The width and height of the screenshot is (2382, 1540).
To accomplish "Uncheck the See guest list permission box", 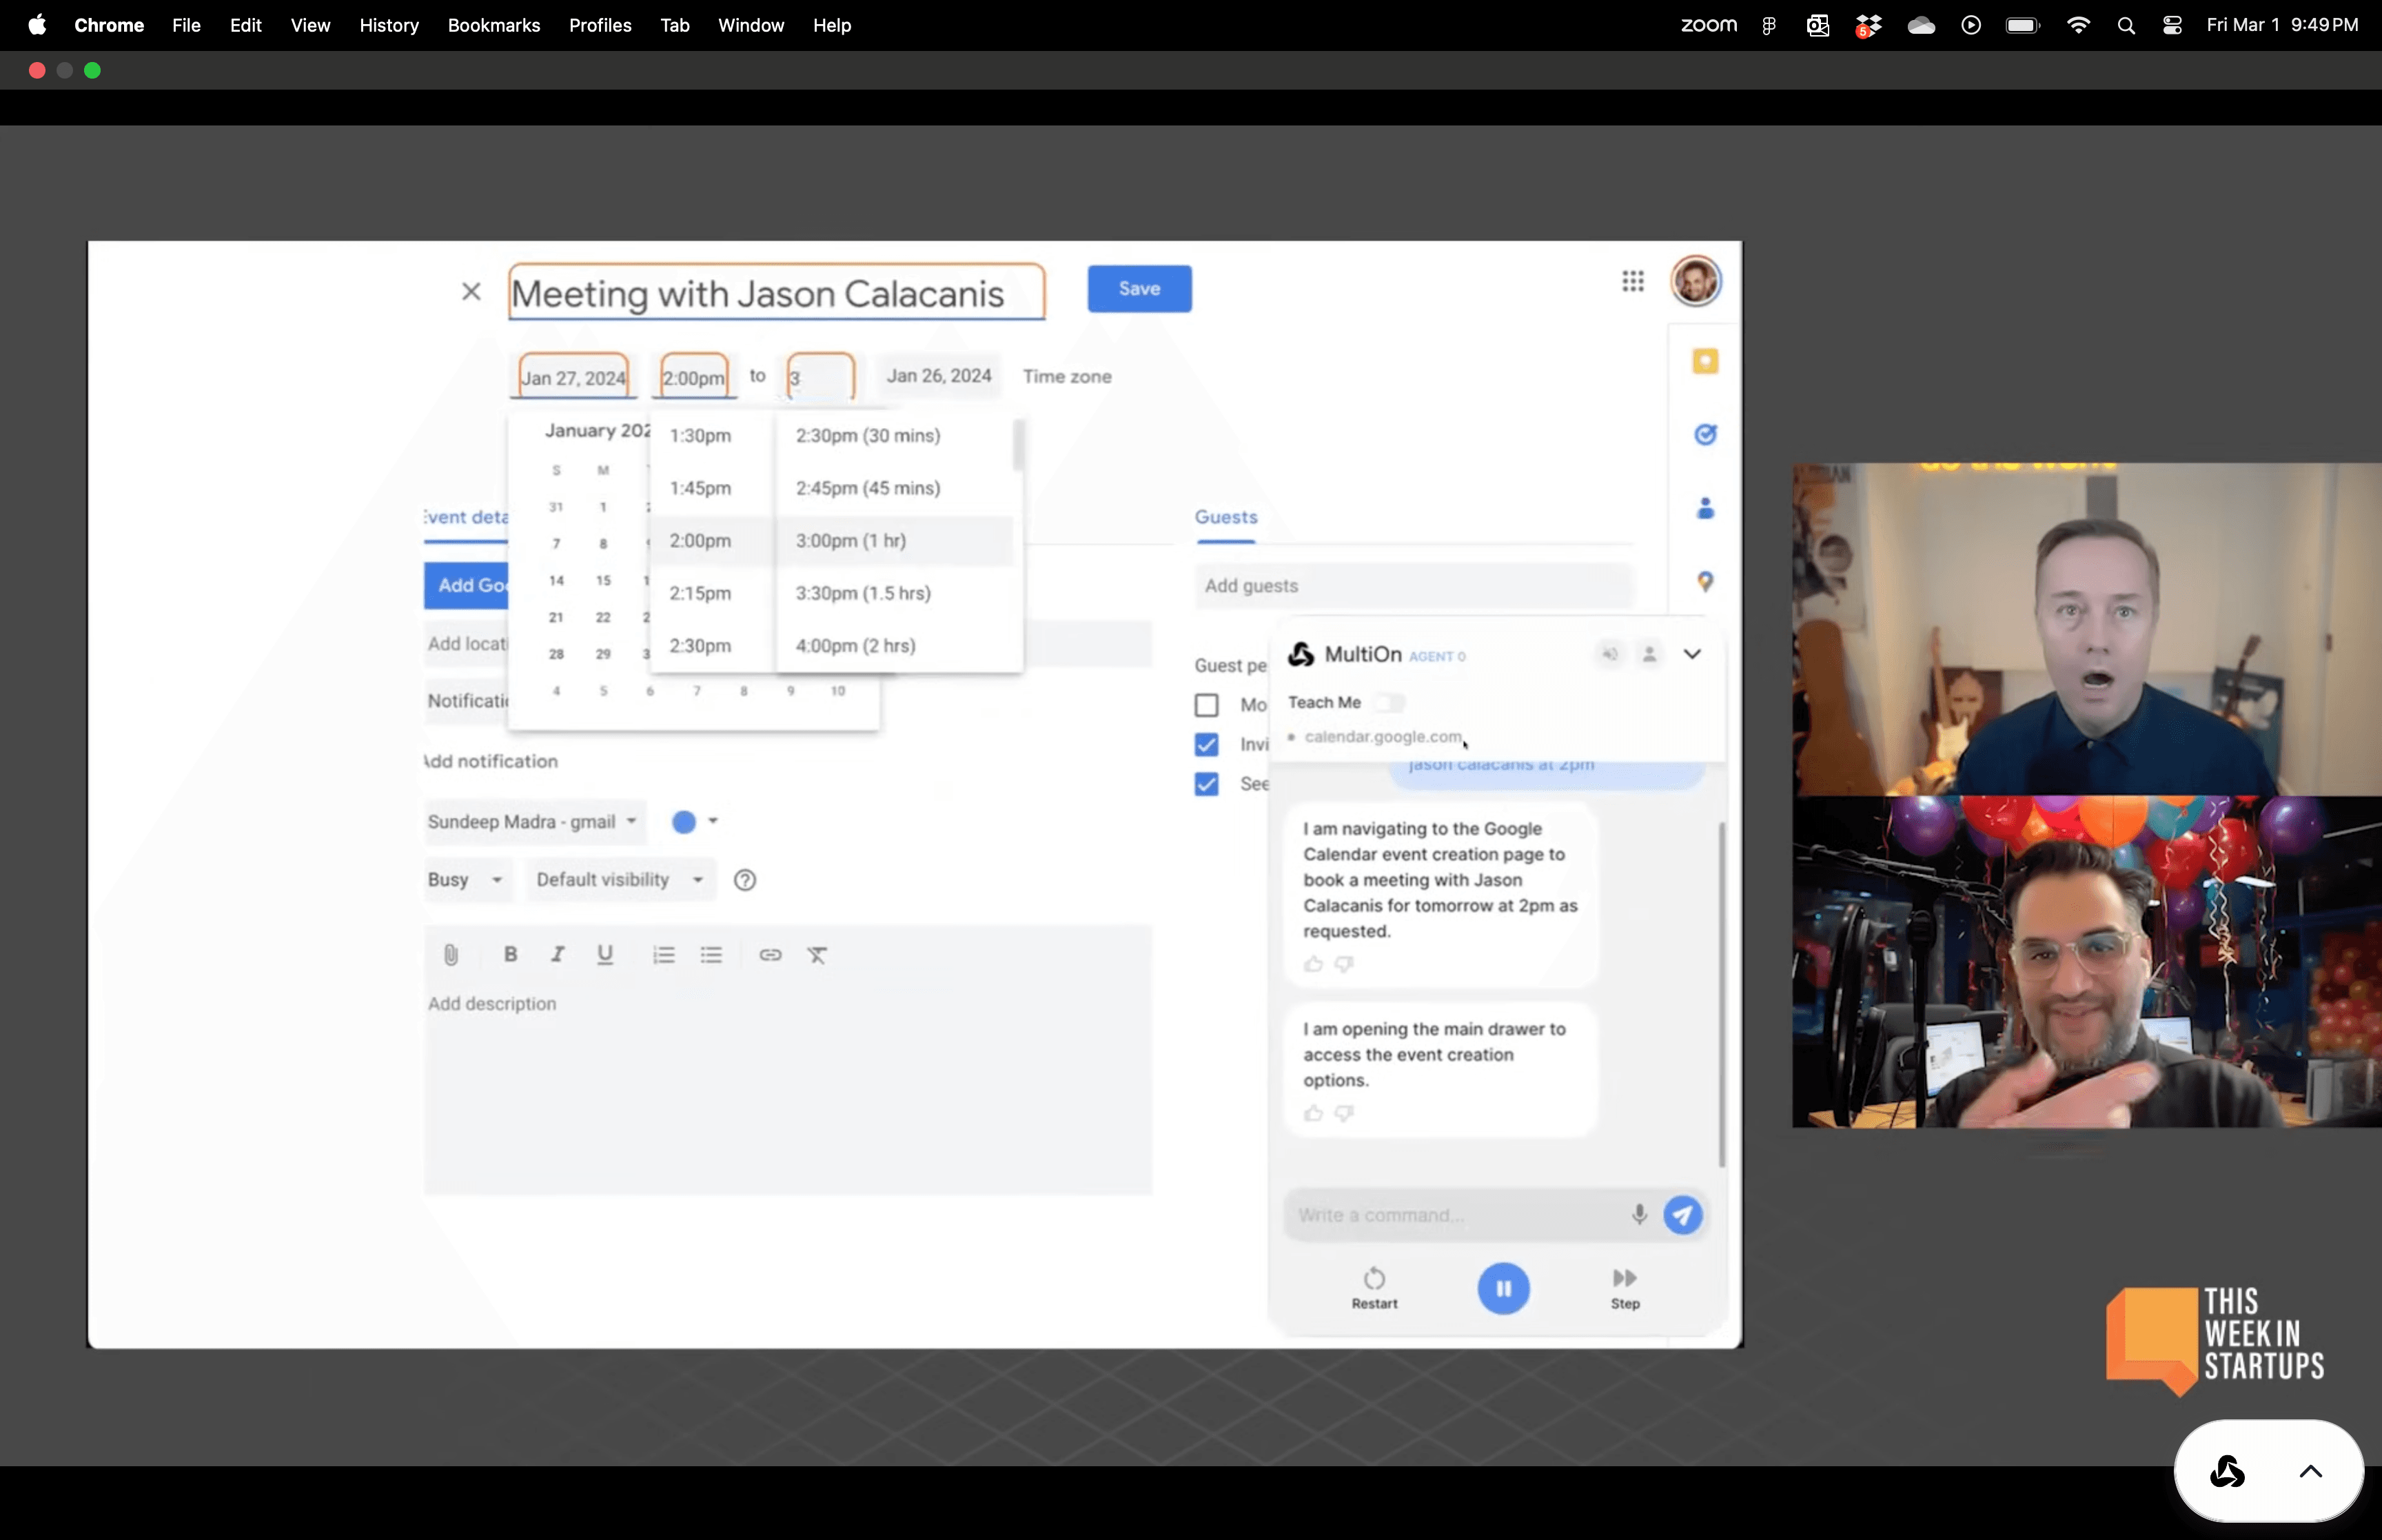I will pyautogui.click(x=1206, y=783).
